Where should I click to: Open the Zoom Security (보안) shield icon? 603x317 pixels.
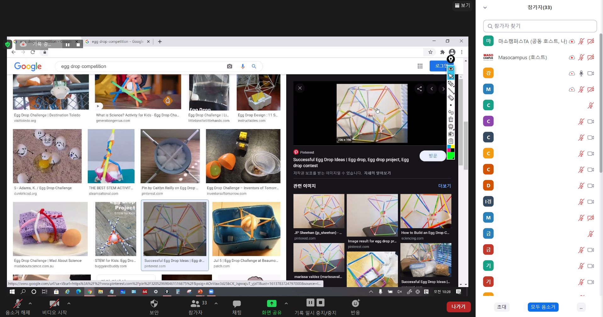click(x=154, y=303)
